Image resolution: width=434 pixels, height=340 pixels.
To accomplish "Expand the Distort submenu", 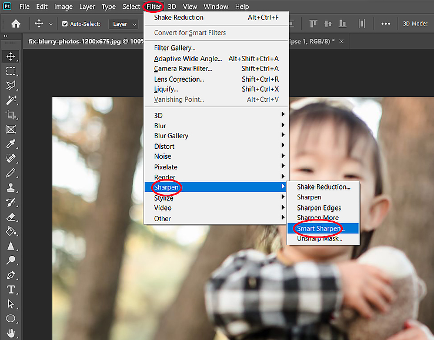I will pyautogui.click(x=216, y=146).
